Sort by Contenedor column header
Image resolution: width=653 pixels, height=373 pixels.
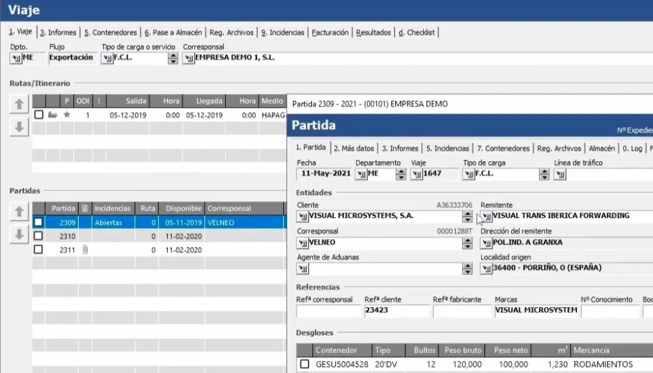[342, 350]
